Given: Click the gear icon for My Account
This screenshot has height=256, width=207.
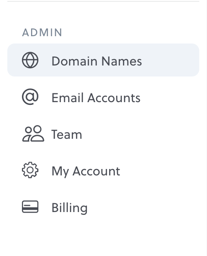Looking at the screenshot, I should tap(30, 170).
